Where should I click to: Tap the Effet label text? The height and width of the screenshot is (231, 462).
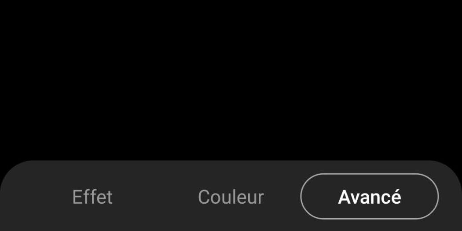[x=92, y=197]
